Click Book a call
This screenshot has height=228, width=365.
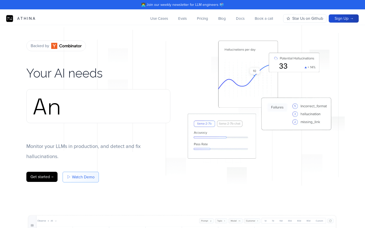tap(264, 18)
